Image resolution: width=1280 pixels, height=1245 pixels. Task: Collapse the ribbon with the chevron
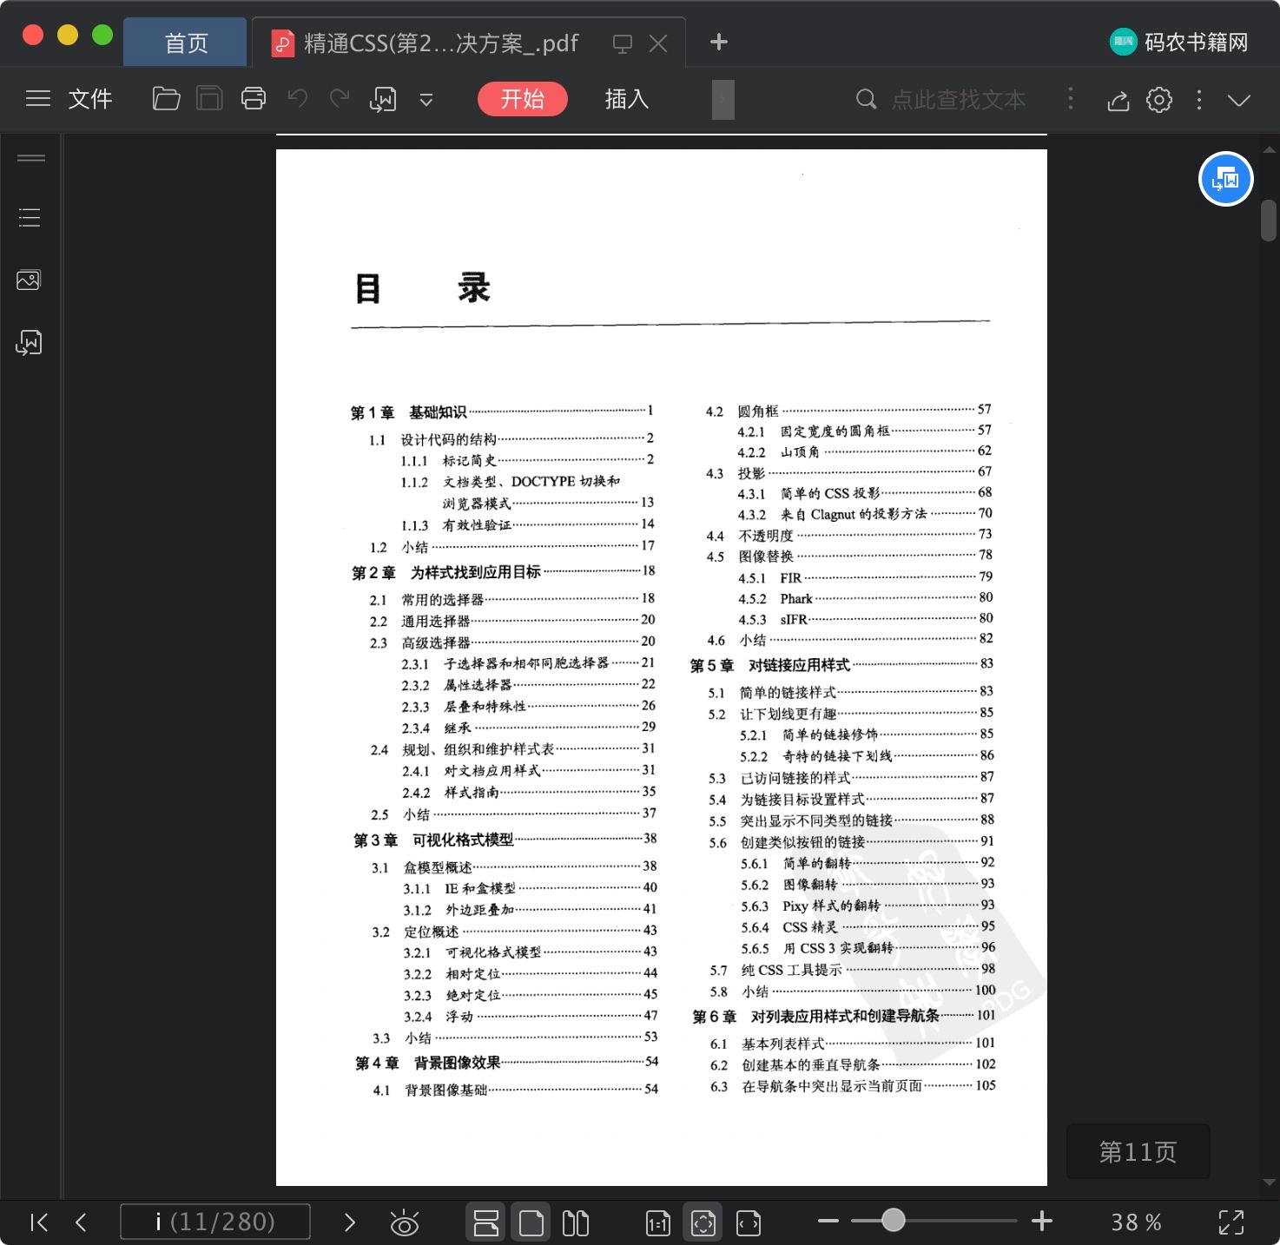(x=1239, y=100)
